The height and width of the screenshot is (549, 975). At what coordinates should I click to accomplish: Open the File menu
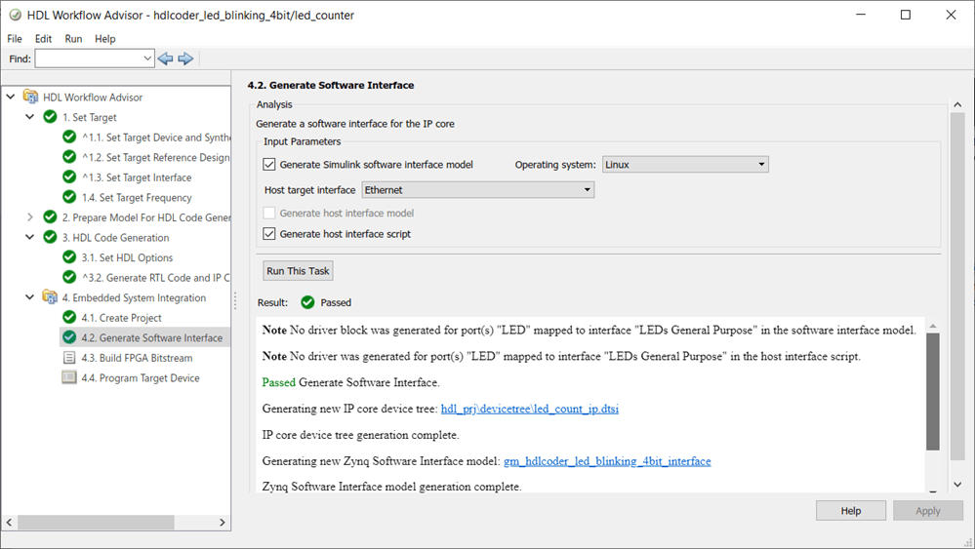tap(15, 39)
